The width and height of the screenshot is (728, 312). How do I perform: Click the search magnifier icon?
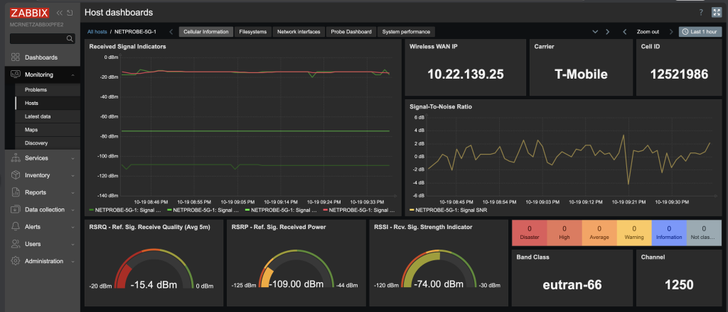pyautogui.click(x=70, y=39)
